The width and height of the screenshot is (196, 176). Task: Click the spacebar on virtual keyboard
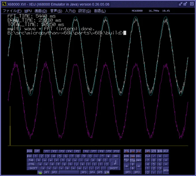pyautogui.click(x=69, y=172)
